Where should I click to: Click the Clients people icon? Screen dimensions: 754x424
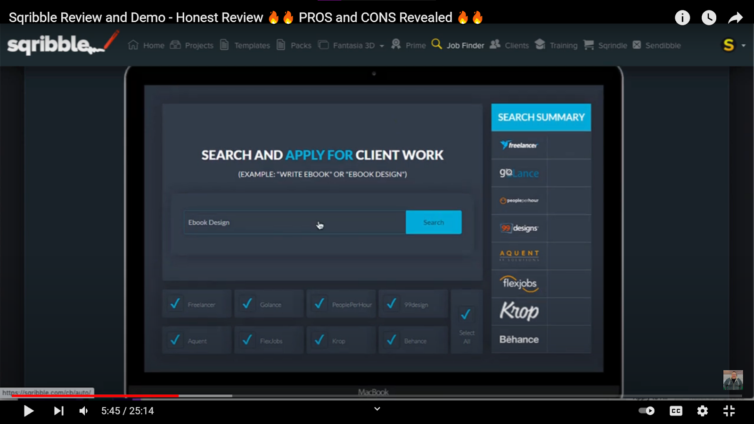point(495,44)
